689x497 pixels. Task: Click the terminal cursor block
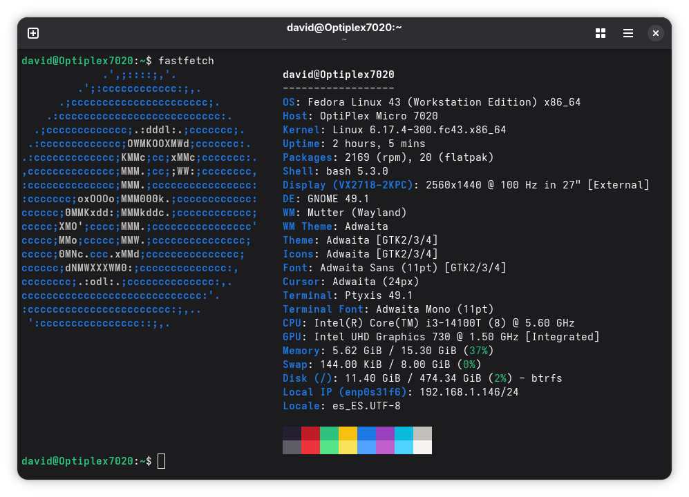(x=162, y=460)
